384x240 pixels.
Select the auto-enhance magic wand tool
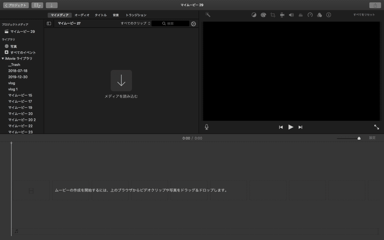pyautogui.click(x=207, y=15)
